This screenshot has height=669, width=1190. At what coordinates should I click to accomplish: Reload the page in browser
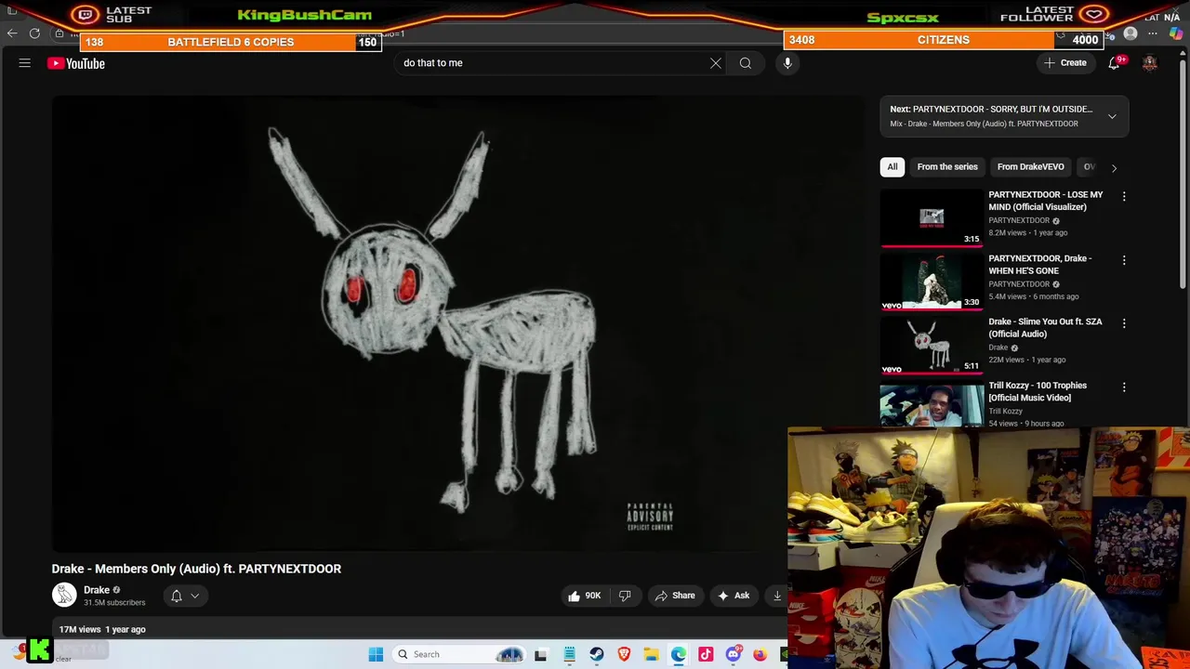[x=34, y=33]
